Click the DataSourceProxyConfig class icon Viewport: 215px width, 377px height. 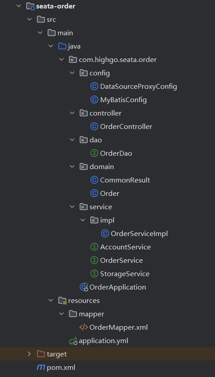click(94, 86)
